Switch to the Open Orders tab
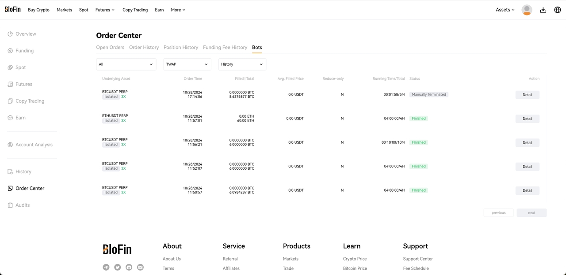Image resolution: width=566 pixels, height=275 pixels. click(110, 47)
